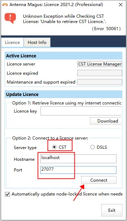Viewport: 127px width, 221px height.
Task: Click the 'Licence key' label
Action: click(x=25, y=111)
